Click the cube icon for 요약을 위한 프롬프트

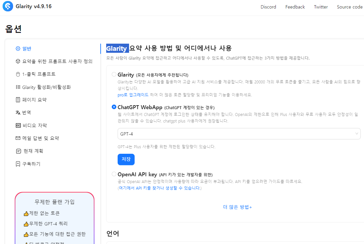point(18,61)
